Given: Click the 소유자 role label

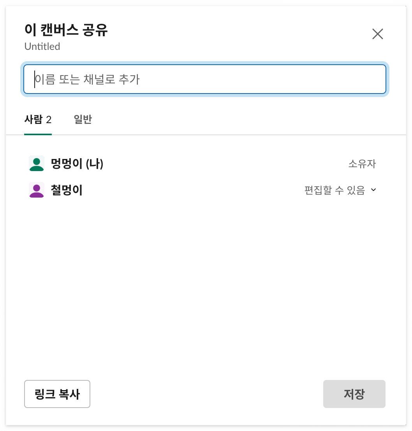Looking at the screenshot, I should (x=362, y=164).
